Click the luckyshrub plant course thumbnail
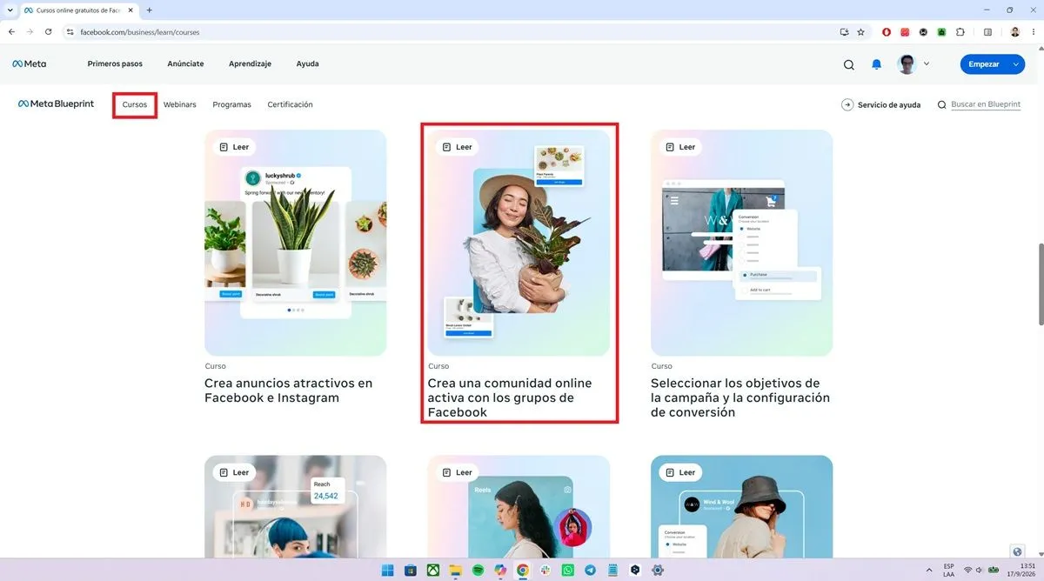 coord(296,243)
